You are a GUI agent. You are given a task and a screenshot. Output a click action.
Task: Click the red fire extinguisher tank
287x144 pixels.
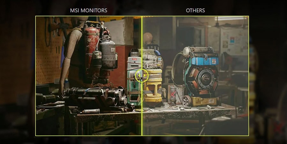pos(92,48)
